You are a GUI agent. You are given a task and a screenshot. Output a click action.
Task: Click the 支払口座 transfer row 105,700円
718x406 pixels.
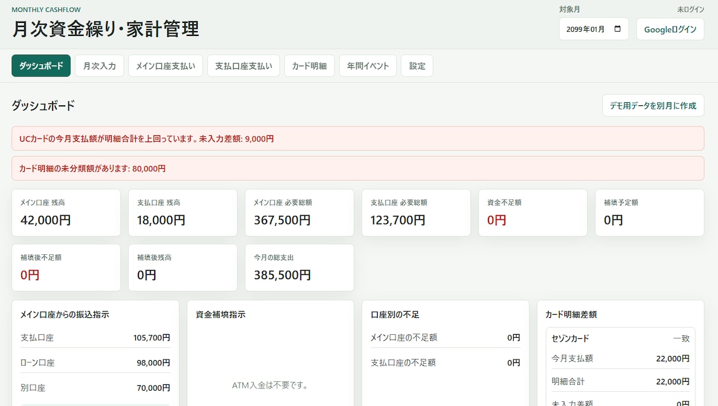click(95, 338)
